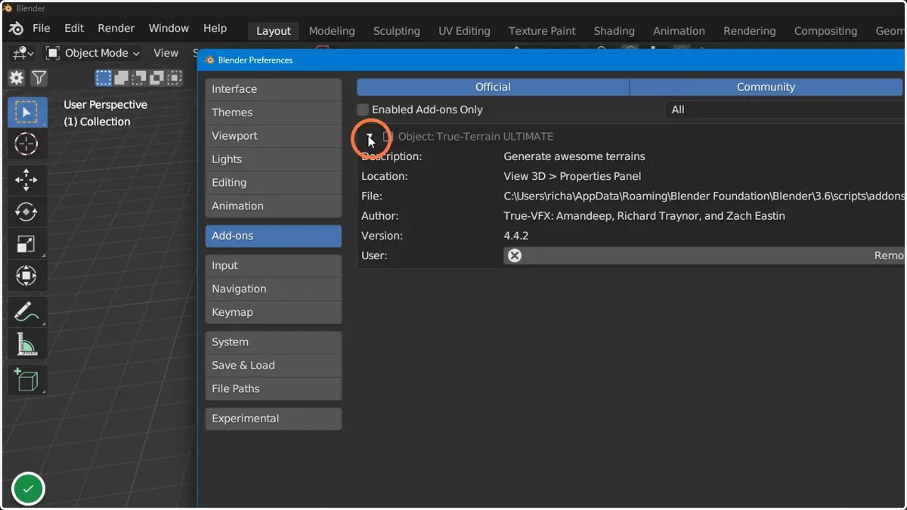Click the version value 4.4.2

(x=516, y=236)
